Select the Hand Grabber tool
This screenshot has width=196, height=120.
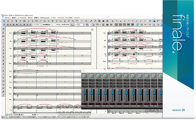82,21
